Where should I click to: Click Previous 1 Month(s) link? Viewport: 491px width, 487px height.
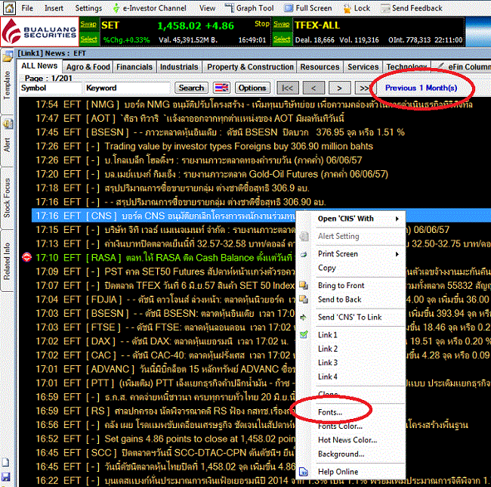(421, 88)
